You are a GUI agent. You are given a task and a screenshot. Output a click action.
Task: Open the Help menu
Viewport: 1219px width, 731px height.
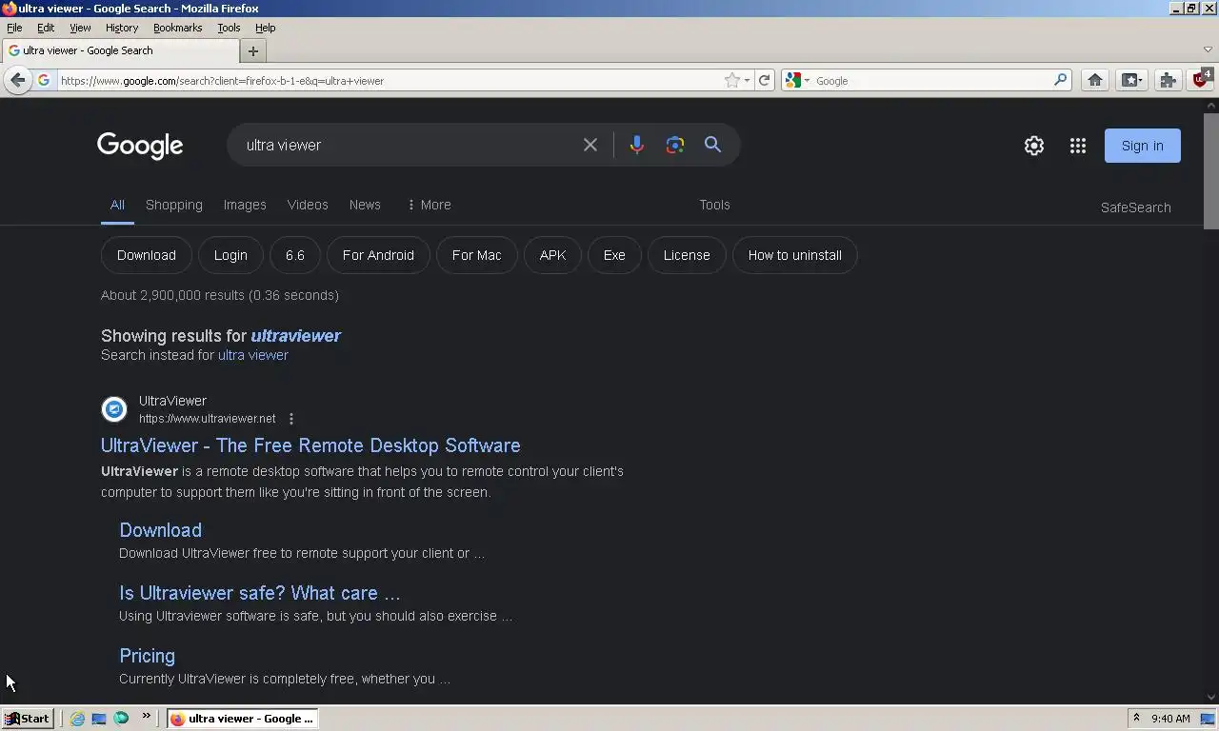click(265, 28)
